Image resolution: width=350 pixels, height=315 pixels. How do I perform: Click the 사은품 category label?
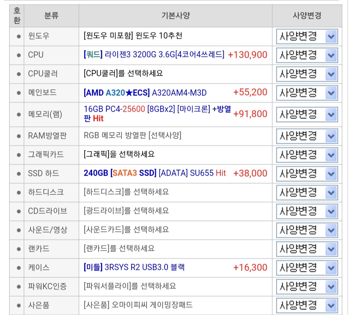tap(39, 305)
